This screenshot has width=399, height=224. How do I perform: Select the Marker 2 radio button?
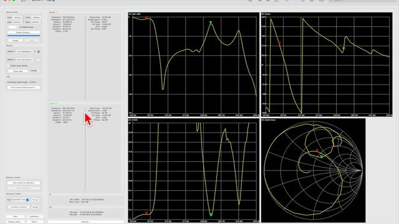[39, 60]
